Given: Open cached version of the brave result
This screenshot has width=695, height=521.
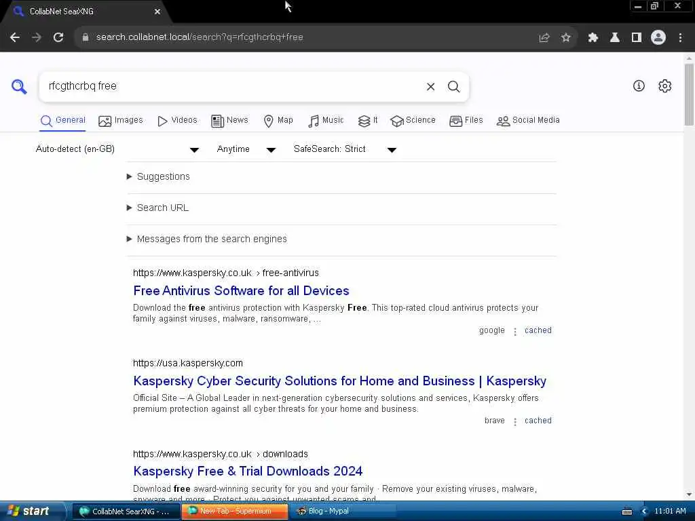Looking at the screenshot, I should pos(538,421).
